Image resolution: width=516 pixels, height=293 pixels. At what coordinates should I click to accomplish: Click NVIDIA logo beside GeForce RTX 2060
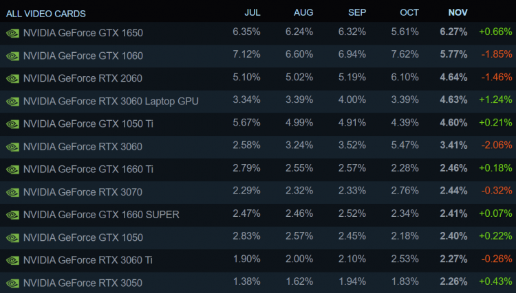tap(12, 78)
